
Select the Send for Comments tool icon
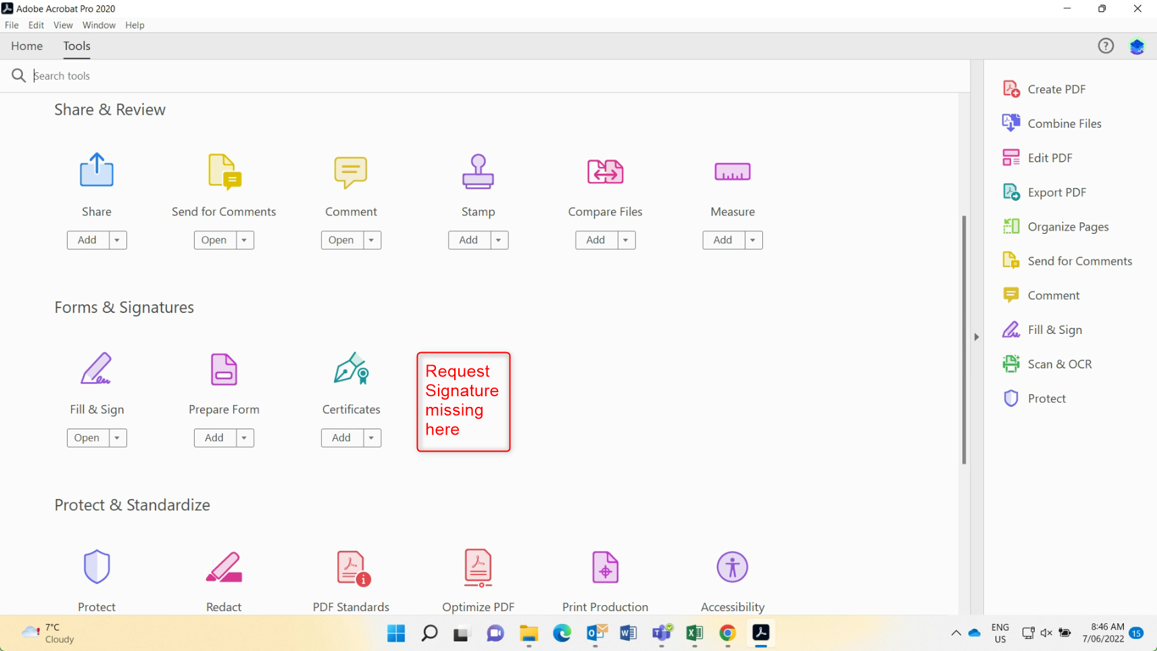click(x=224, y=172)
